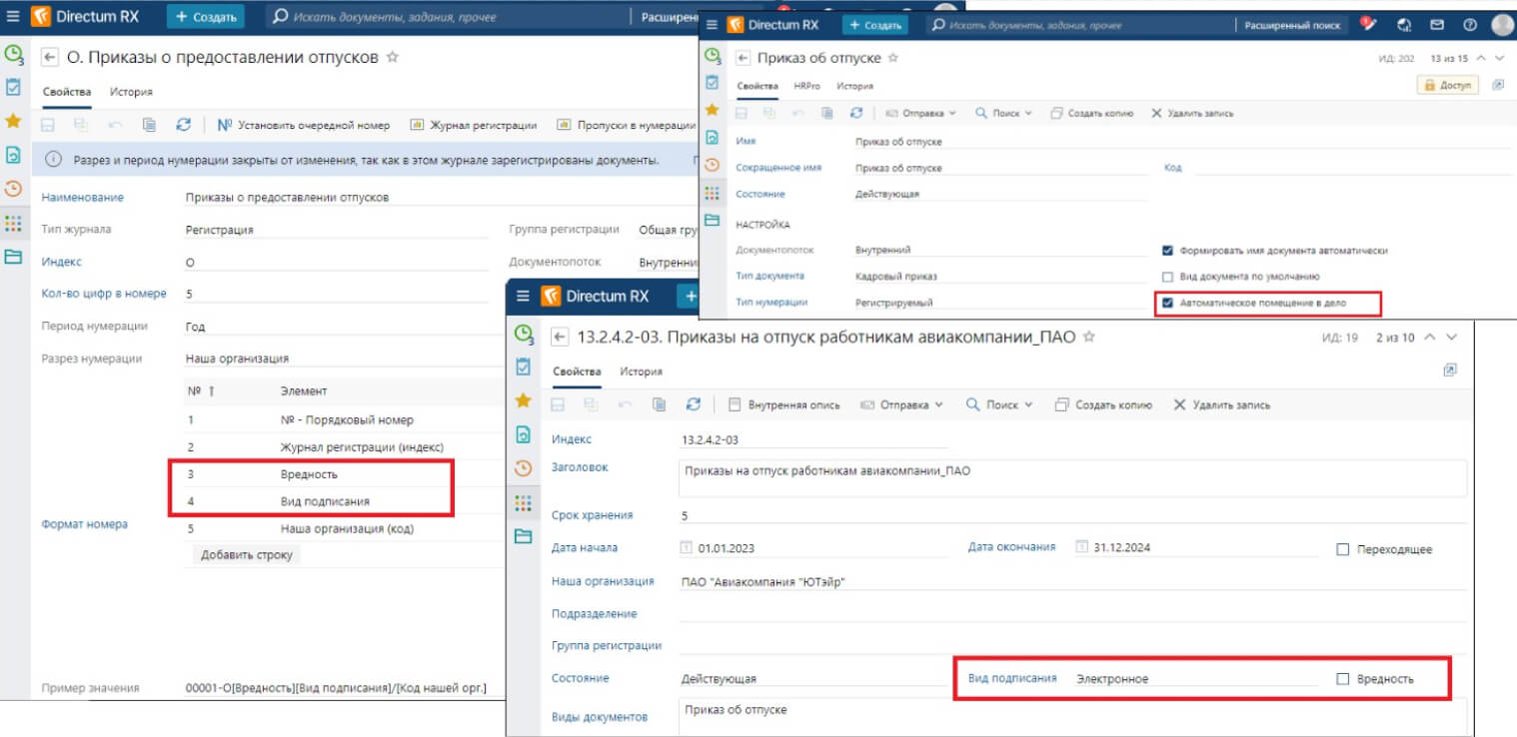The width and height of the screenshot is (1517, 737).
Task: Open colored grid modules icon in leftmost sidebar
Action: tap(13, 223)
